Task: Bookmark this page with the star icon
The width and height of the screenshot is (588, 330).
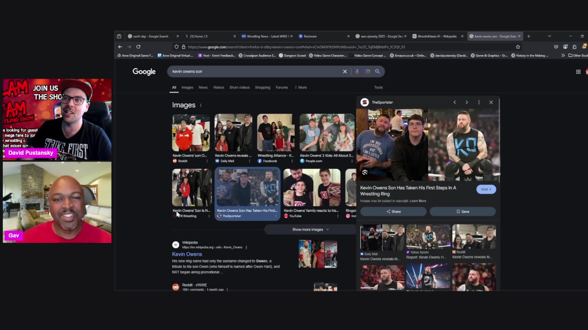Action: click(518, 47)
